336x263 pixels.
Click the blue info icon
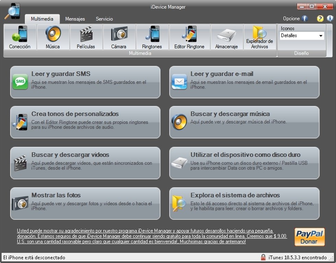click(330, 18)
